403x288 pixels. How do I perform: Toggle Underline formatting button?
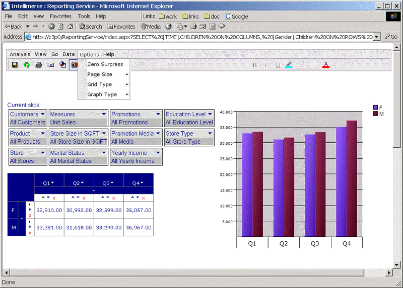click(x=278, y=65)
